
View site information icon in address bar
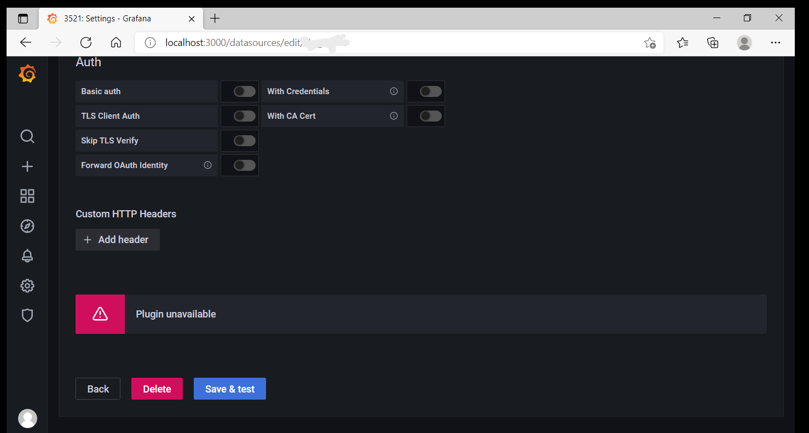(x=151, y=43)
